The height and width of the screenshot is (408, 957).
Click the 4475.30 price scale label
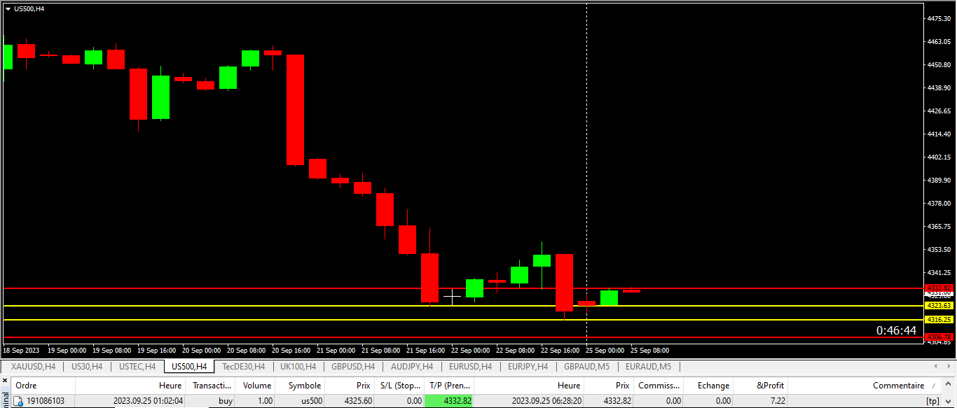pos(939,19)
